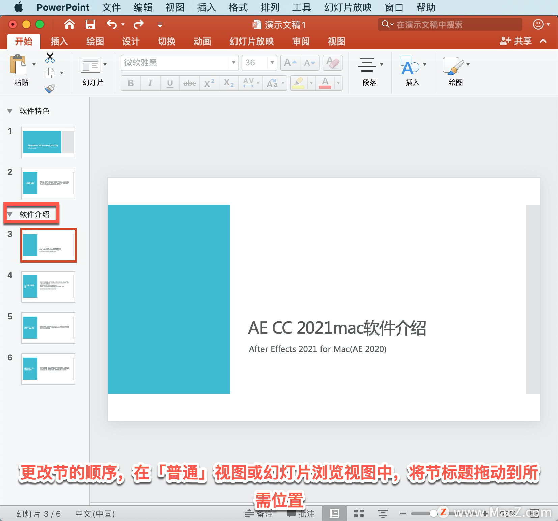558x521 pixels.
Task: Open the Apple menu
Action: (x=19, y=7)
